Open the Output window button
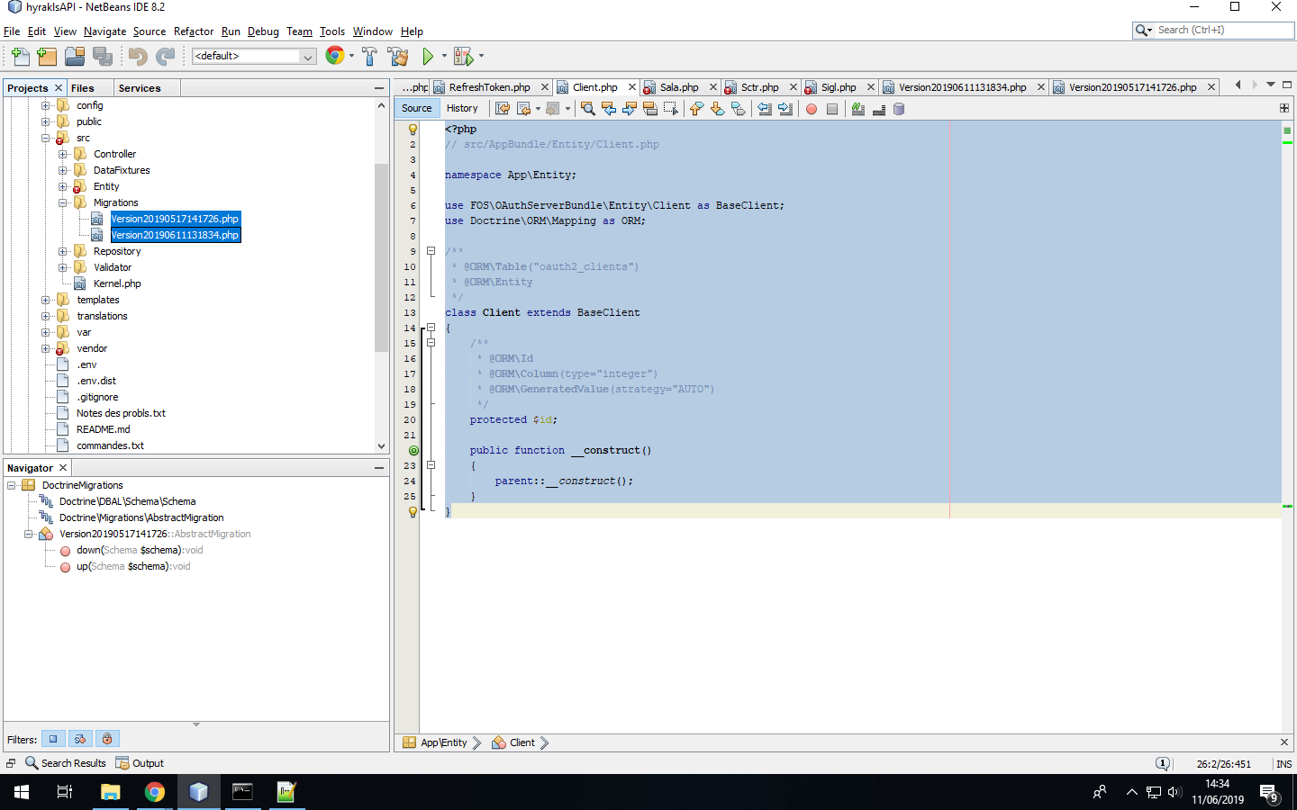Screen dimensions: 1297x810 140,763
